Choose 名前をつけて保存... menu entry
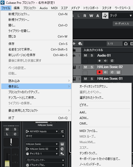This screenshot has height=167, width=133. point(36,49)
